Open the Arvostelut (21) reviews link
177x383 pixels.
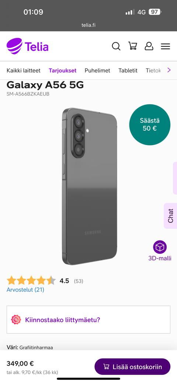point(25,290)
